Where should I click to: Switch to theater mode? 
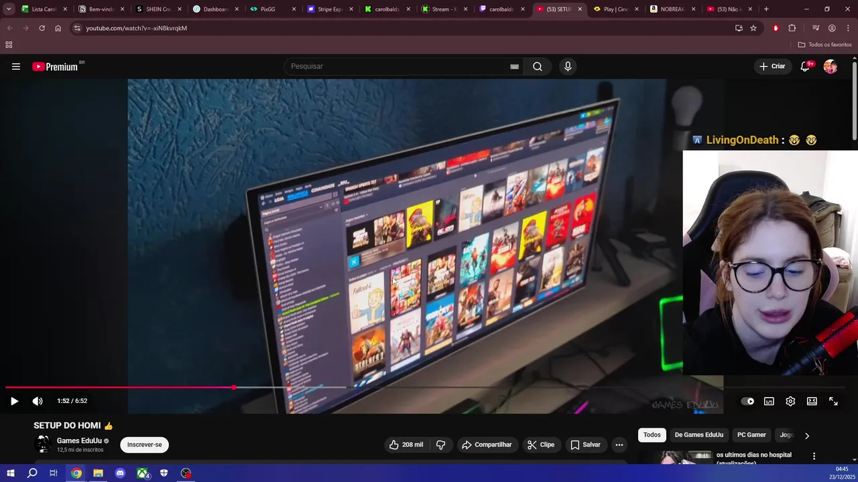(812, 401)
